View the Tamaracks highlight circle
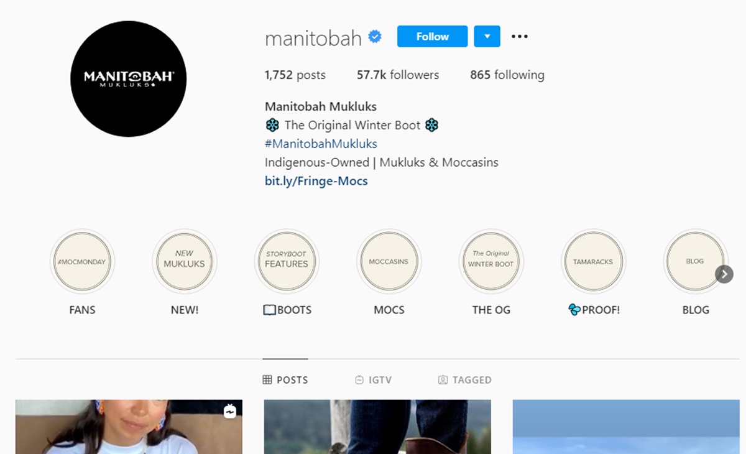 (x=593, y=262)
